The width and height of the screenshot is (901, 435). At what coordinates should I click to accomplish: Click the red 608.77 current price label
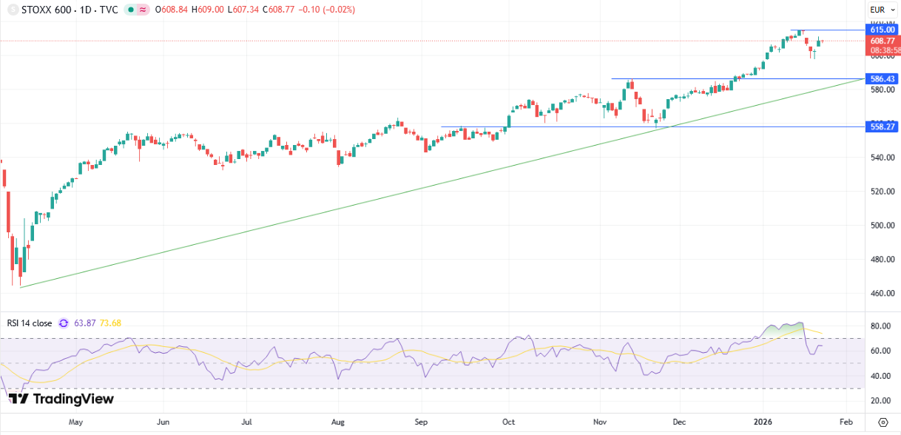click(883, 41)
